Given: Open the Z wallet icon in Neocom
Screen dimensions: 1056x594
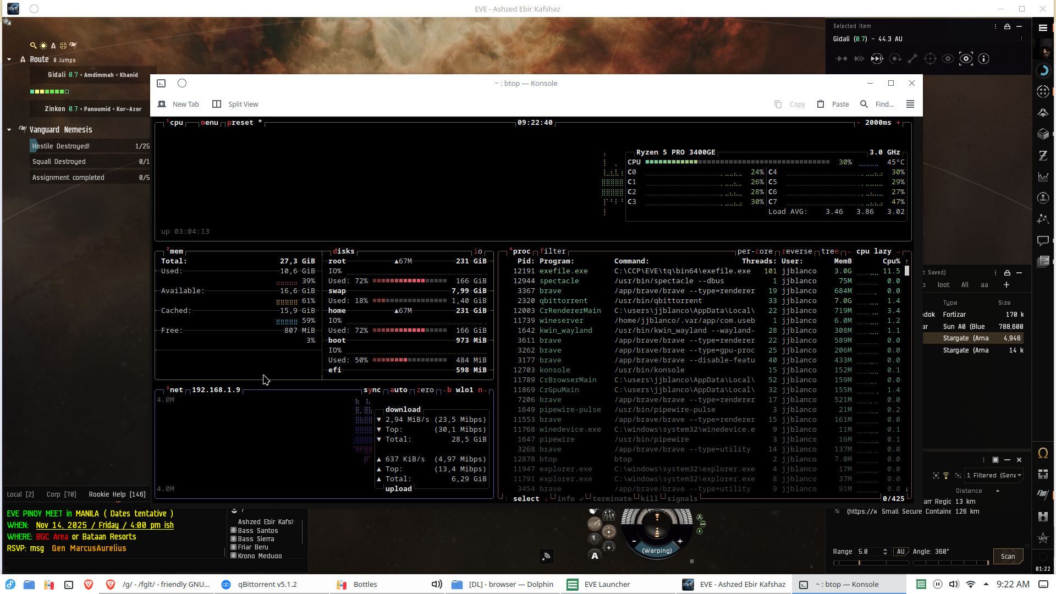Looking at the screenshot, I should pyautogui.click(x=1043, y=156).
